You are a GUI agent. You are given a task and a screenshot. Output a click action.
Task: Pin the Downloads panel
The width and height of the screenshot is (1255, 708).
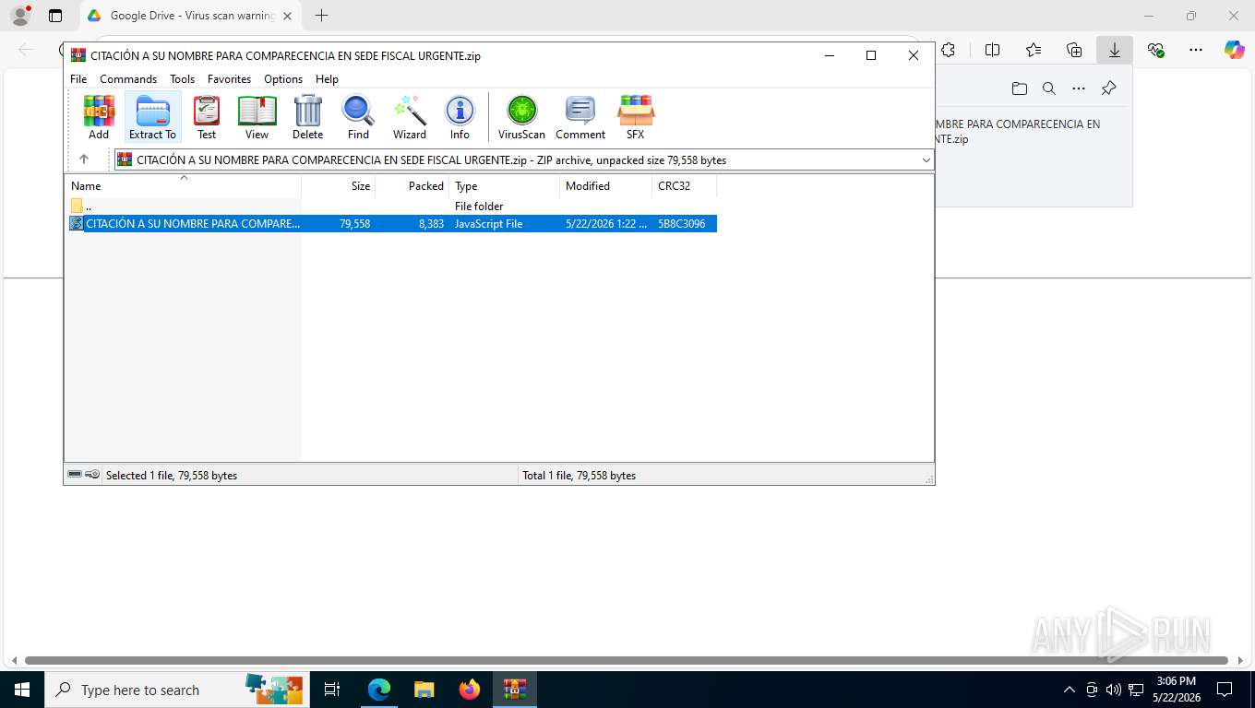coord(1109,88)
